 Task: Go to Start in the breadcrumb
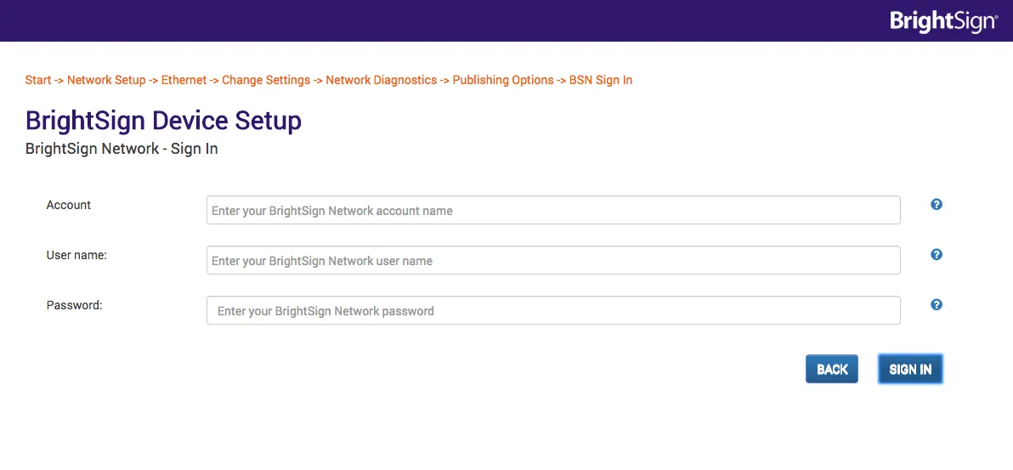tap(38, 80)
